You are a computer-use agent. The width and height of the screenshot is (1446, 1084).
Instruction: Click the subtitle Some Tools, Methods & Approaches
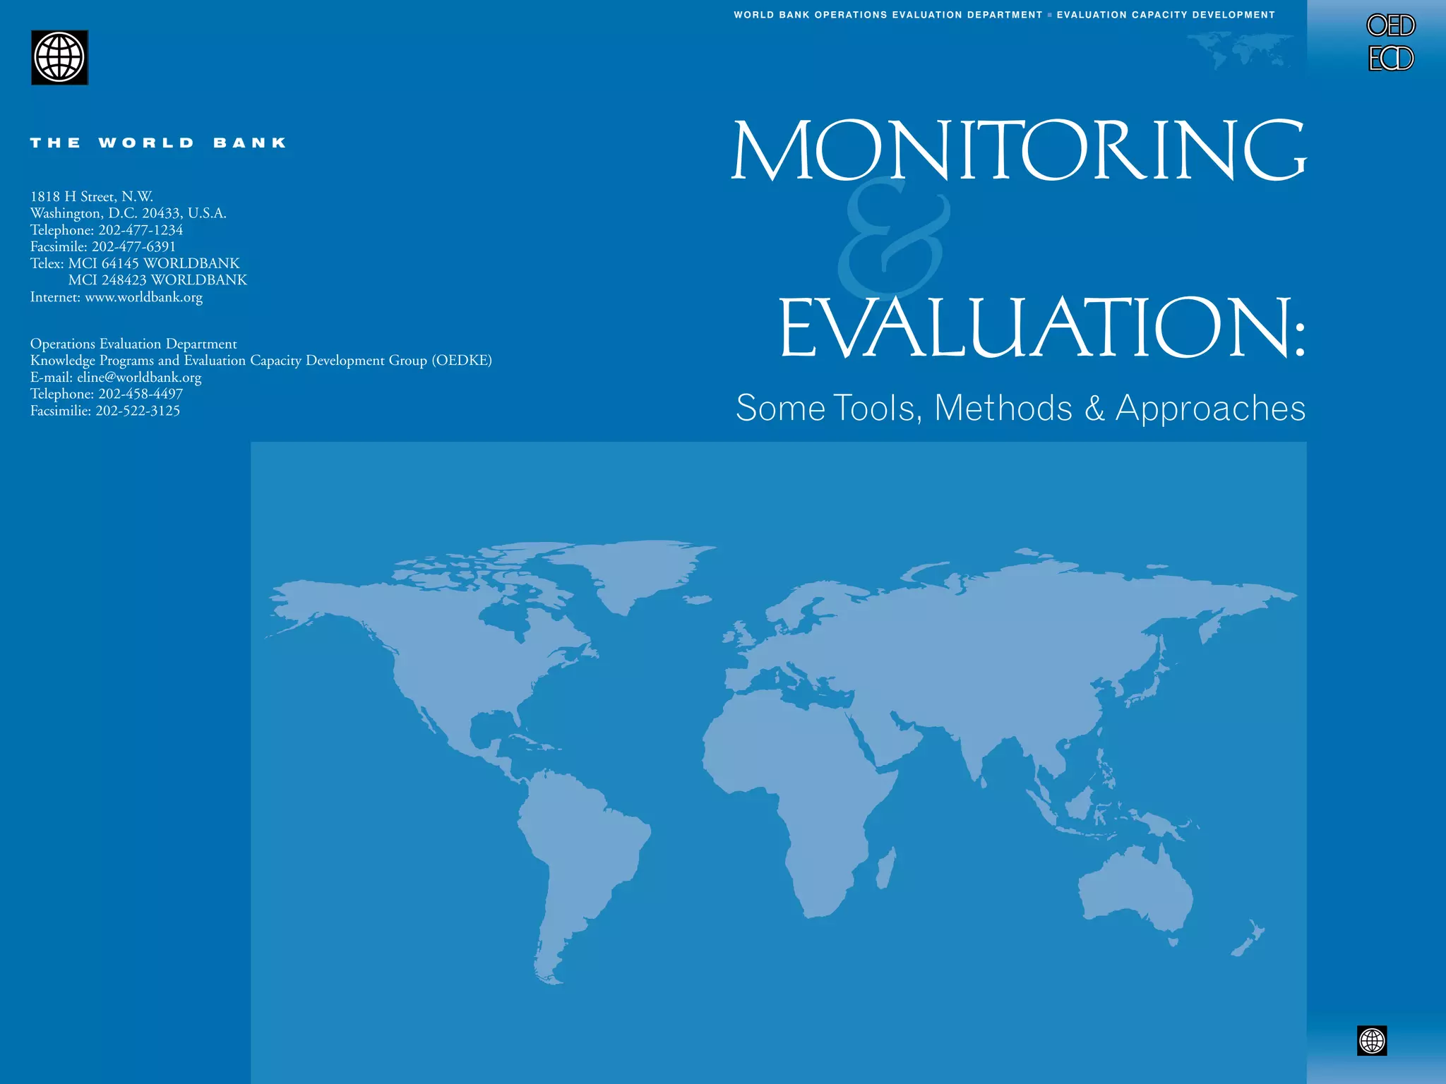pyautogui.click(x=1020, y=408)
